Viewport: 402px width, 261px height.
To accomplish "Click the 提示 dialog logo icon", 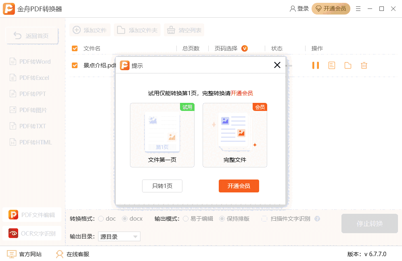I will tap(125, 65).
